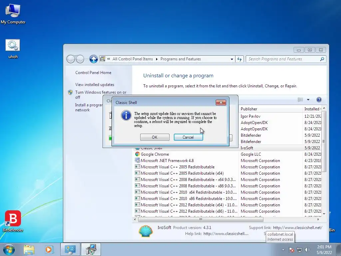Viewport: 341px width, 256px height.
Task: Click the blue information icon in the dialog
Action: click(x=126, y=115)
